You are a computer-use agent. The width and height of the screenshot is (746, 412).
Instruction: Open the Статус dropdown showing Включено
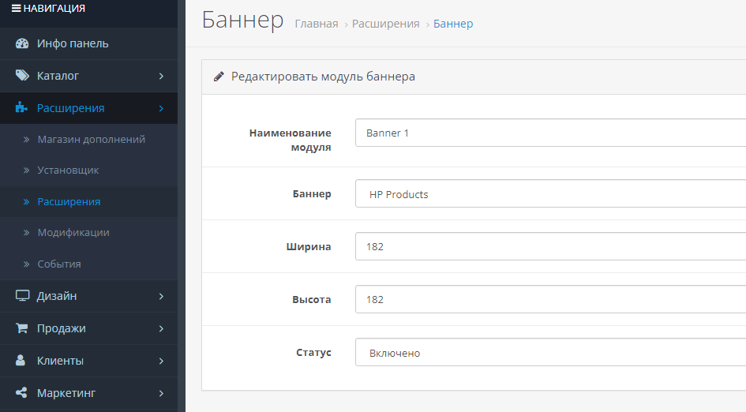pos(550,353)
